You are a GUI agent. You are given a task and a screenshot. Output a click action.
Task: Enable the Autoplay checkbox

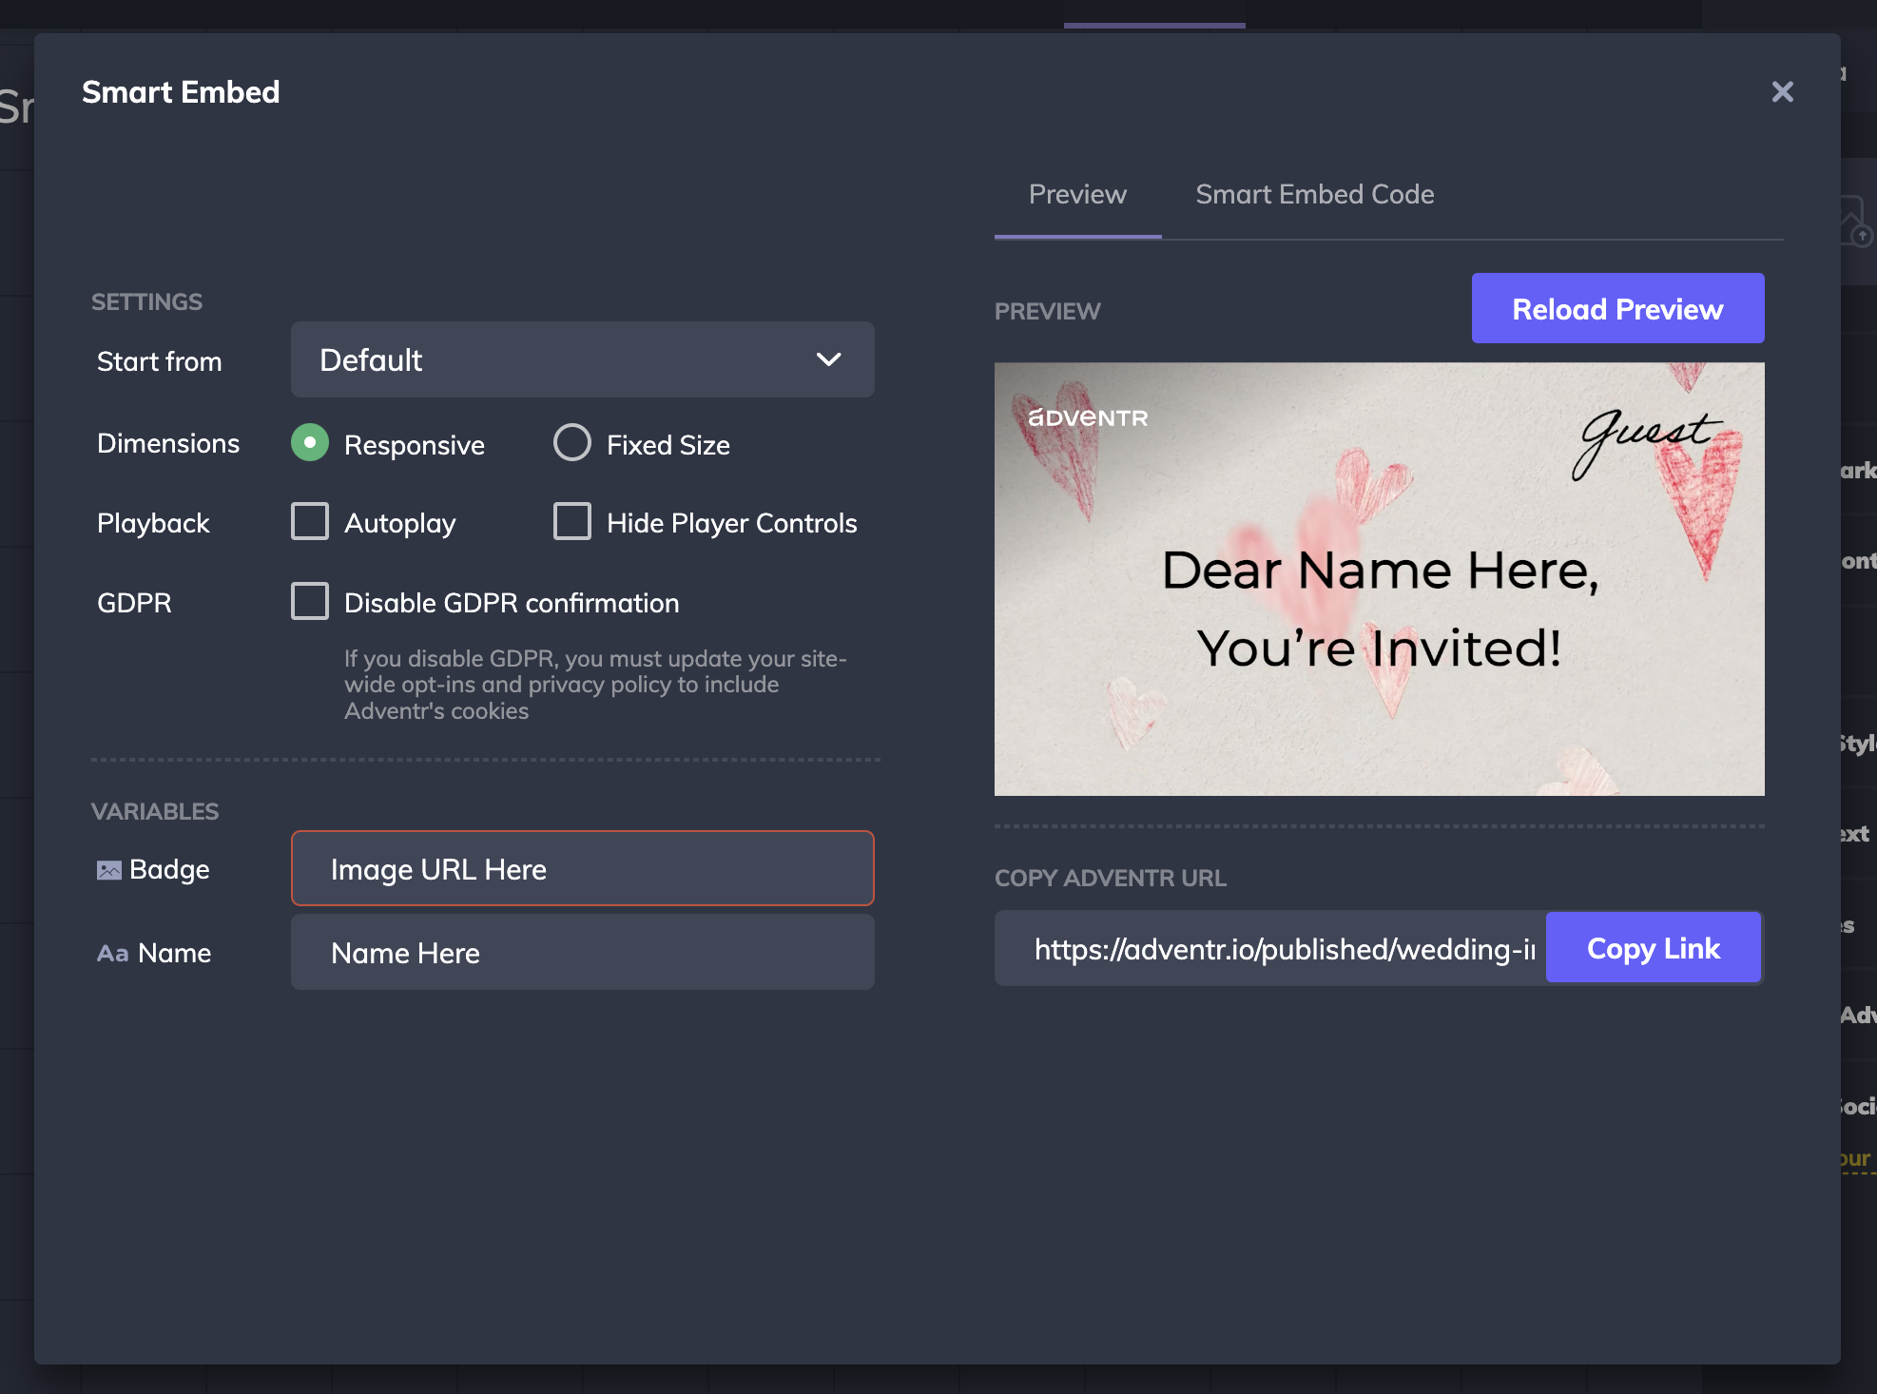[310, 522]
